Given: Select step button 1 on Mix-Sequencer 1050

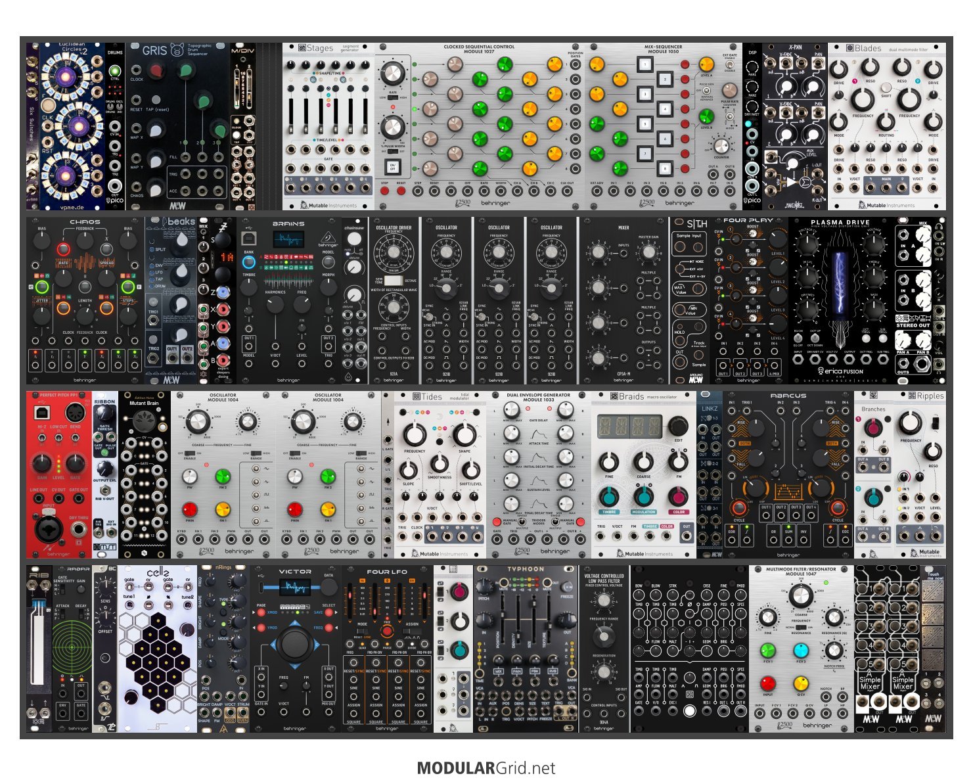Looking at the screenshot, I should (x=646, y=64).
